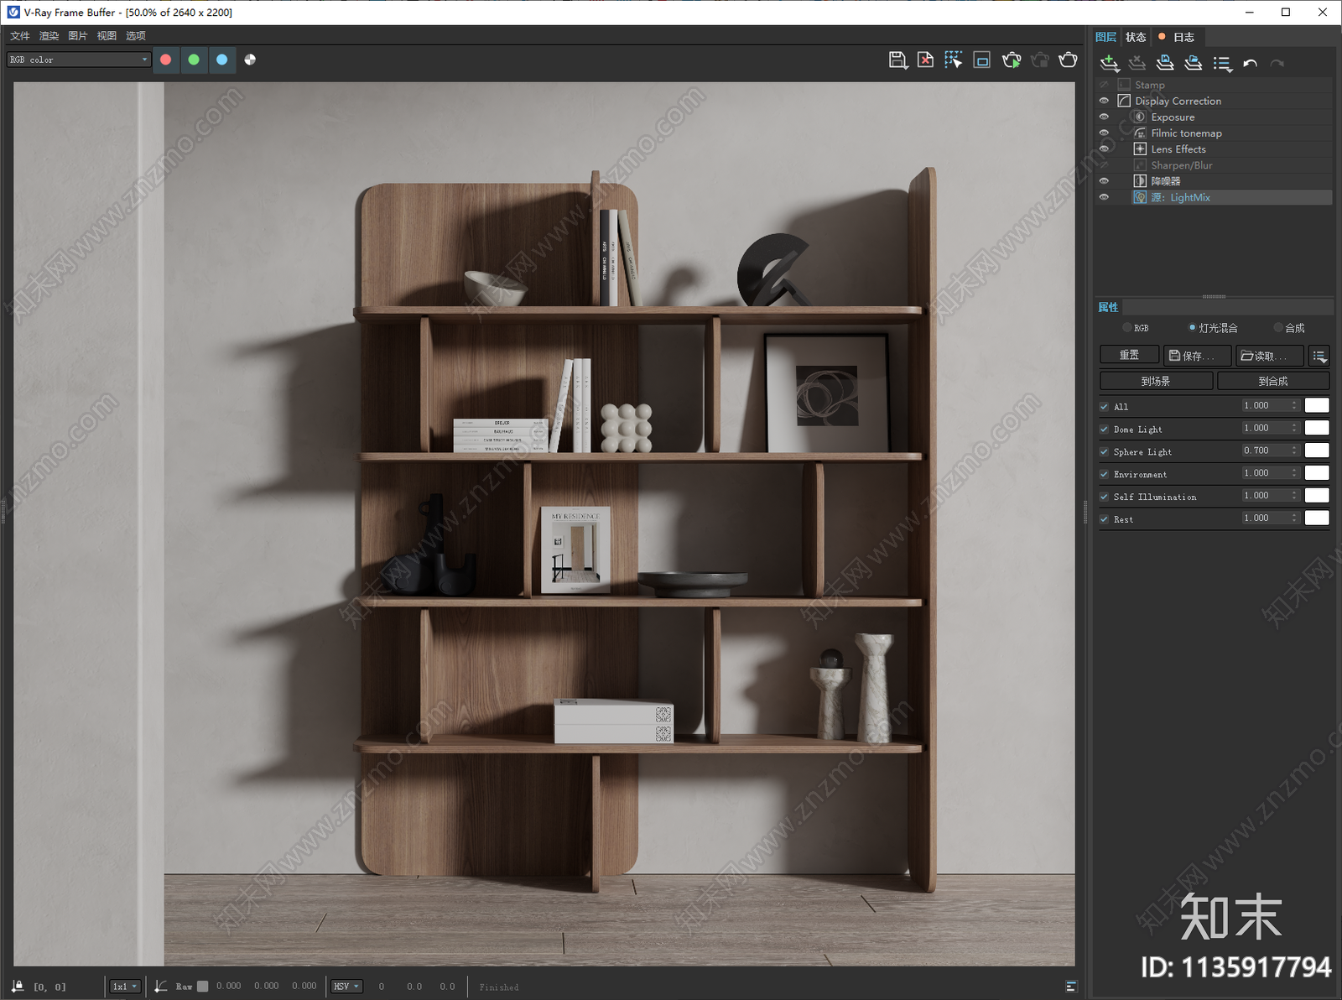This screenshot has height=1000, width=1342.
Task: Click the Display Correction curve icon
Action: pyautogui.click(x=1124, y=101)
